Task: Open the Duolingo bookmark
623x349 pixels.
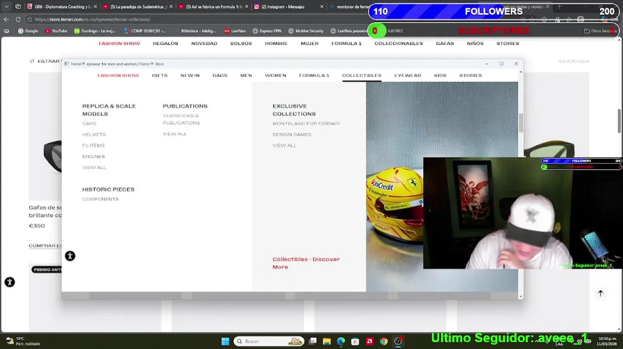Action: [95, 31]
